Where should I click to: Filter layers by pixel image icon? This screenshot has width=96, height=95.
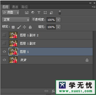(x=27, y=13)
